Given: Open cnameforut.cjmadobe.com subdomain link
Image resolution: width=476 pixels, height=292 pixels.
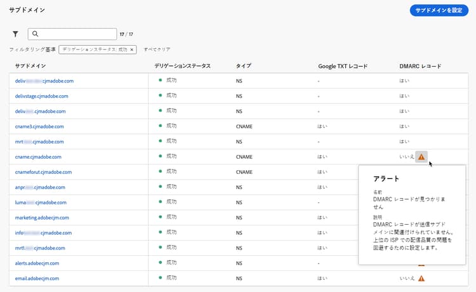Looking at the screenshot, I should (x=44, y=172).
